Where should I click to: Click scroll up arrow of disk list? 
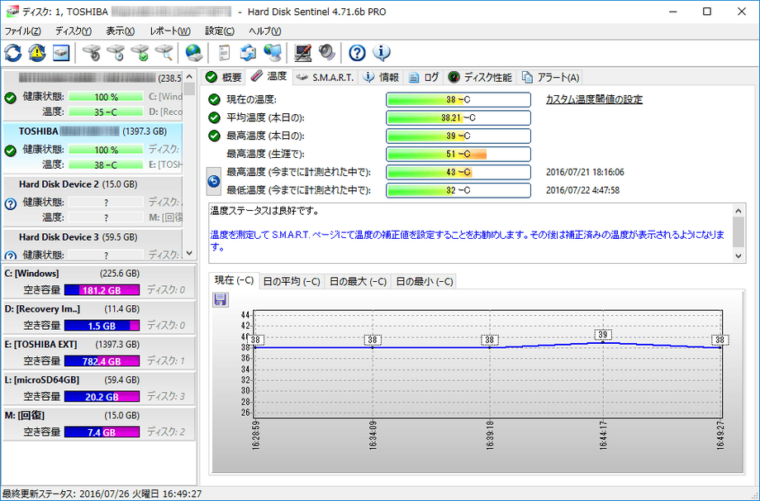[189, 77]
